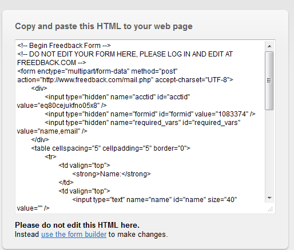Click the scrollbar down arrow in code box

click(x=269, y=198)
